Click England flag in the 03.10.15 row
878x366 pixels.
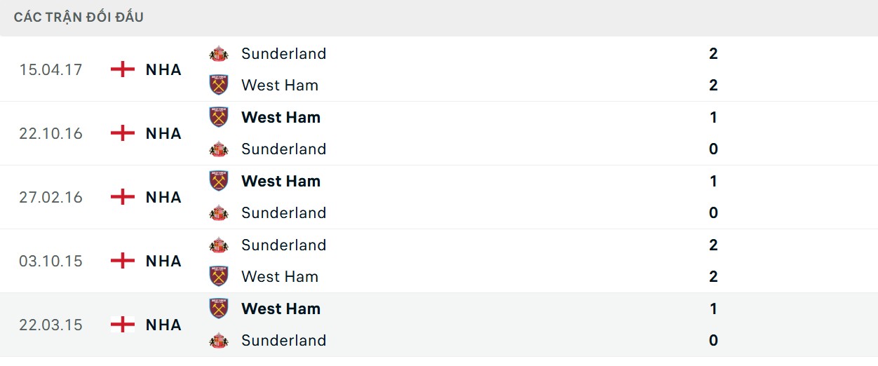pyautogui.click(x=123, y=261)
